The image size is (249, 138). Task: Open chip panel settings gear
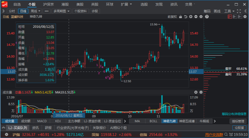pos(245,17)
